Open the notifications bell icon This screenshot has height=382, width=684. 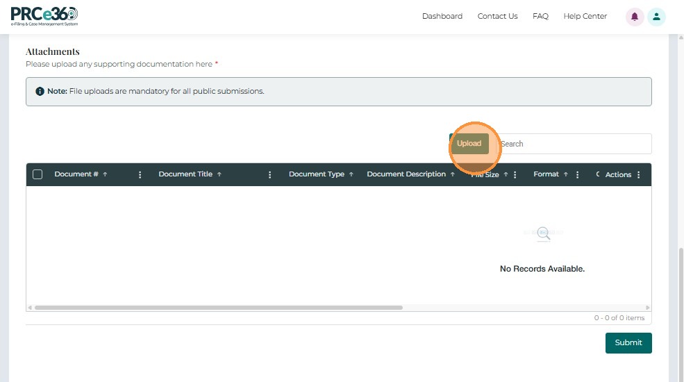634,17
